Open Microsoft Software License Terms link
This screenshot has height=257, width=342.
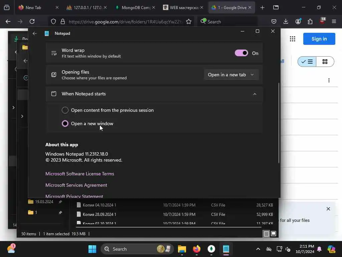pyautogui.click(x=79, y=174)
